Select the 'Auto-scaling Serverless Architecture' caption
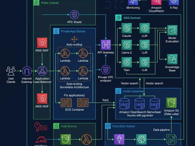Image resolution: width=195 pixels, height=146 pixels. pyautogui.click(x=74, y=86)
